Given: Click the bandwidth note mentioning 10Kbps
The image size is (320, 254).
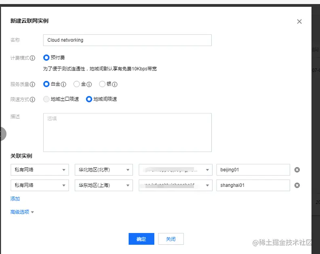Looking at the screenshot, I should tap(100, 69).
